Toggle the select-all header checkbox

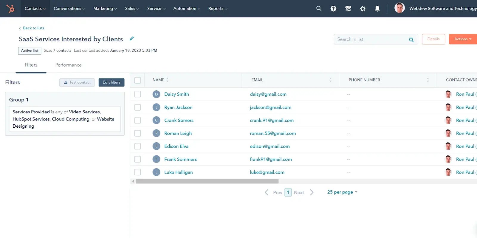137,80
